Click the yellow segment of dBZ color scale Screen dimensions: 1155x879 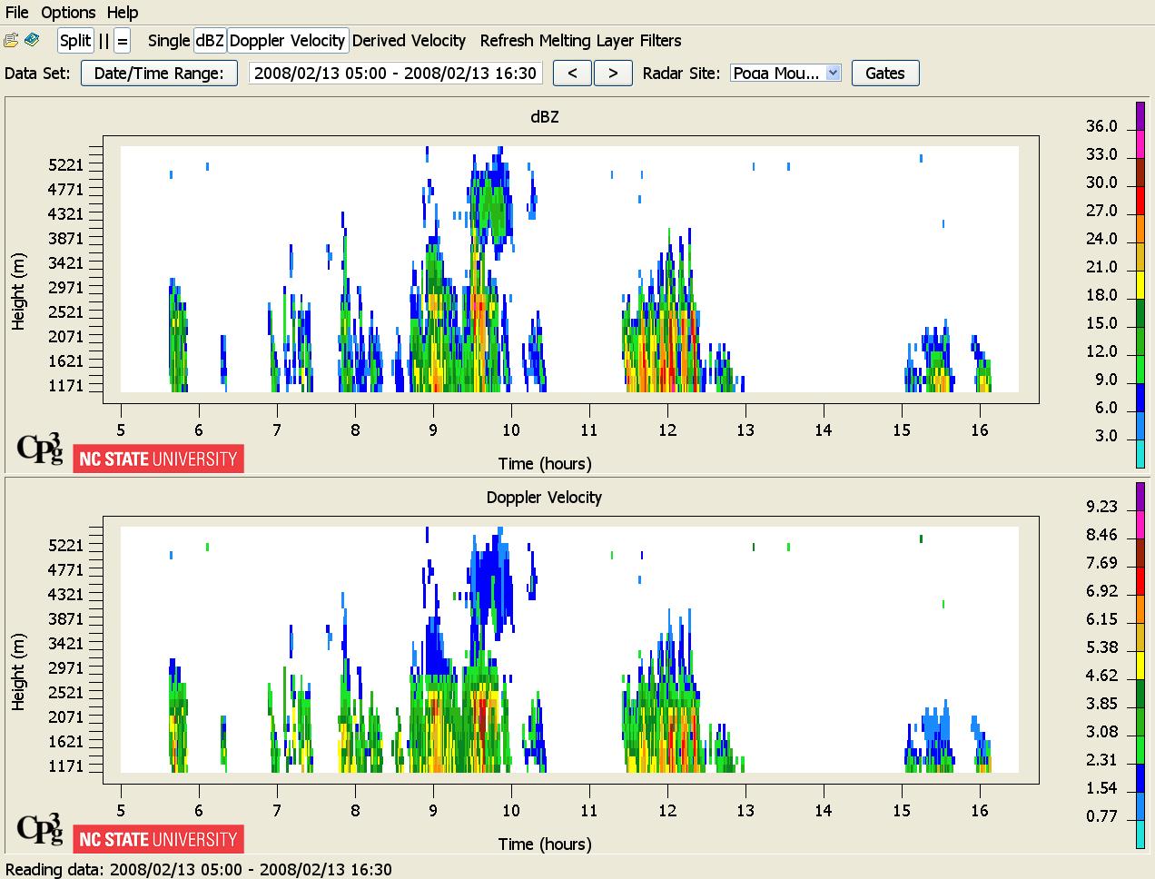(1140, 284)
